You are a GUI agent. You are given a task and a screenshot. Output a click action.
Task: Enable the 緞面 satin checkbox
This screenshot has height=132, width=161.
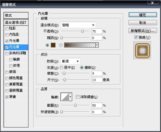tap(7, 72)
